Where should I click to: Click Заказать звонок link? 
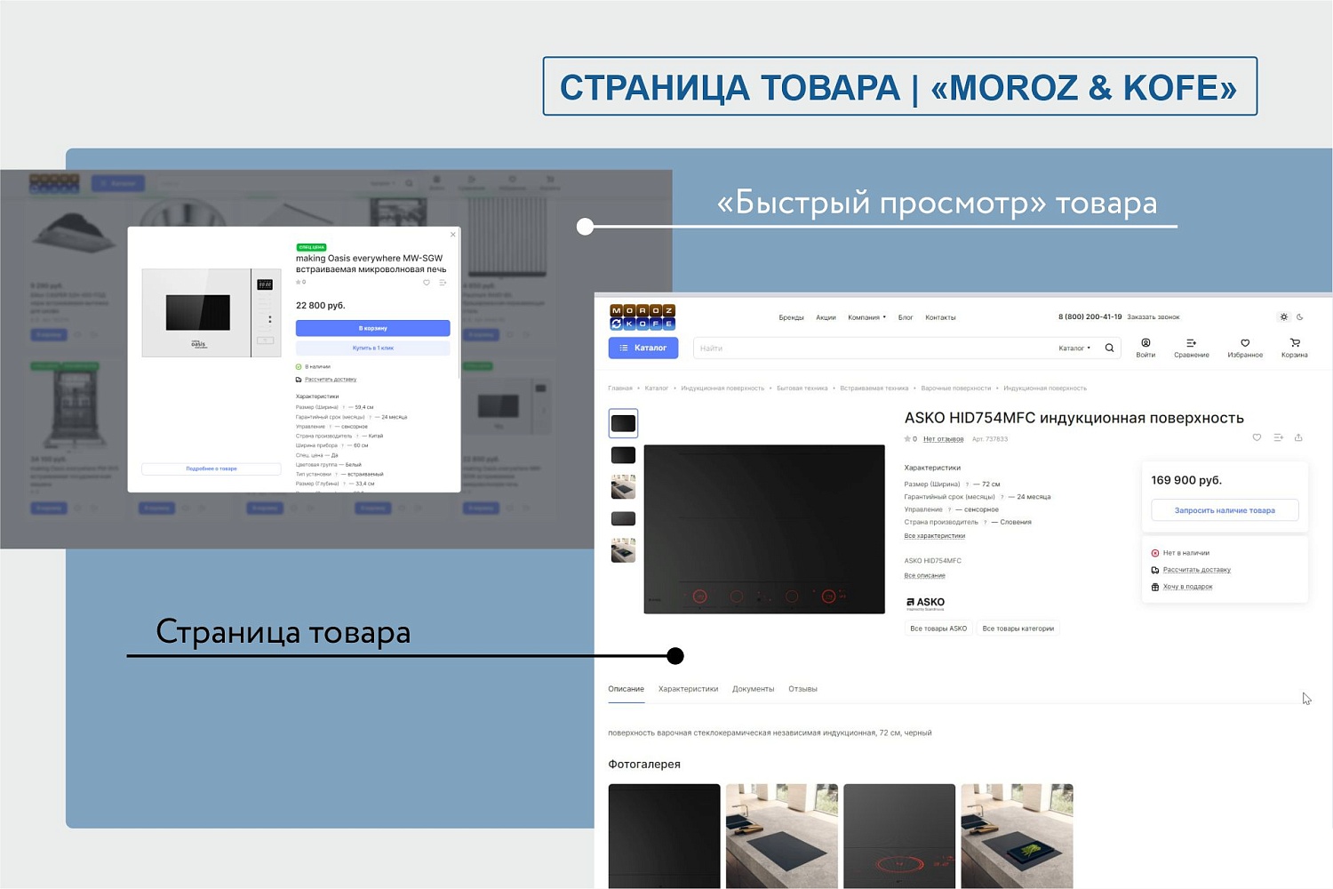coord(1153,317)
